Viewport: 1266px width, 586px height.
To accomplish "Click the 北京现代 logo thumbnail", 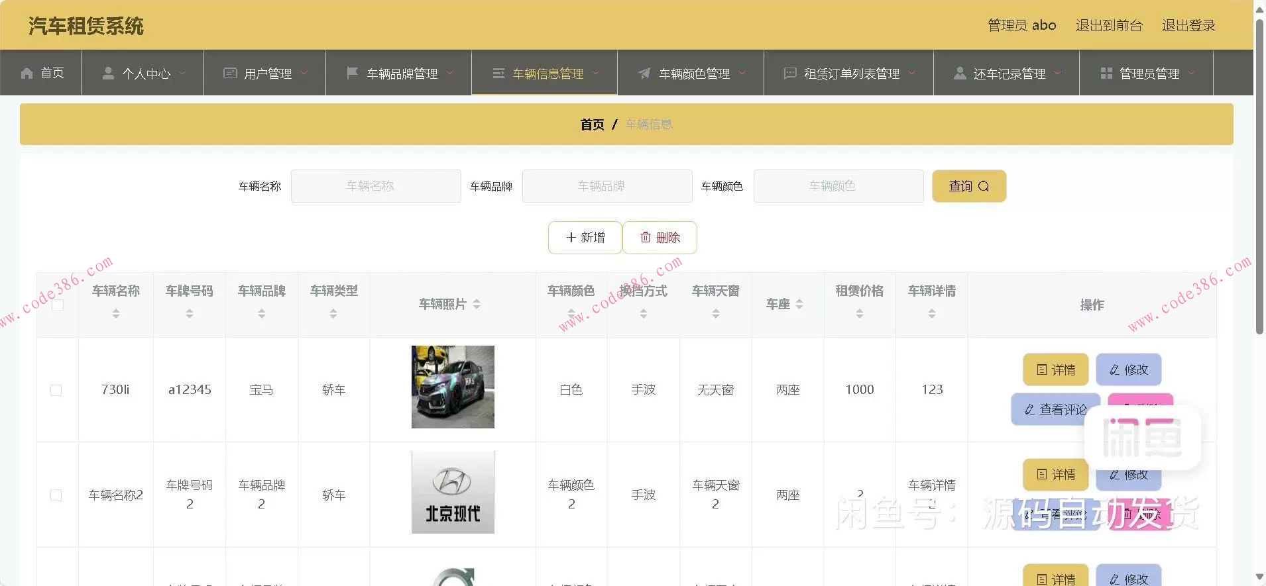I will (453, 492).
